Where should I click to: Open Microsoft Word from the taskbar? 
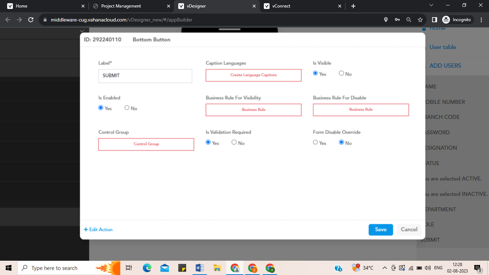pos(200,268)
